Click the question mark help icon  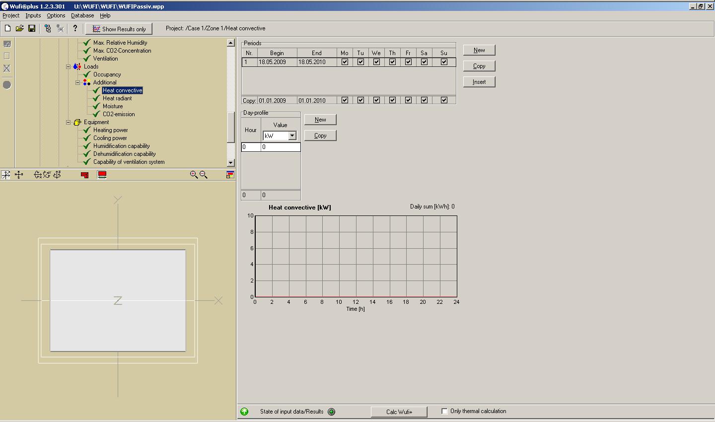[x=75, y=28]
